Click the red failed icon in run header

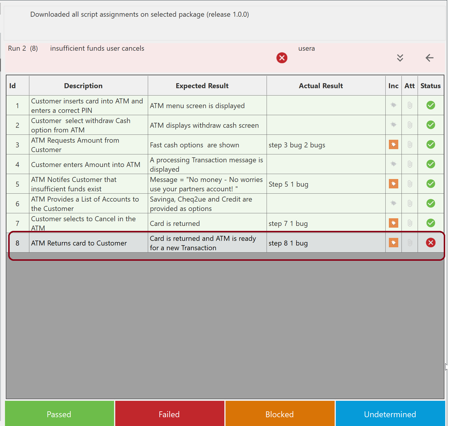[282, 58]
